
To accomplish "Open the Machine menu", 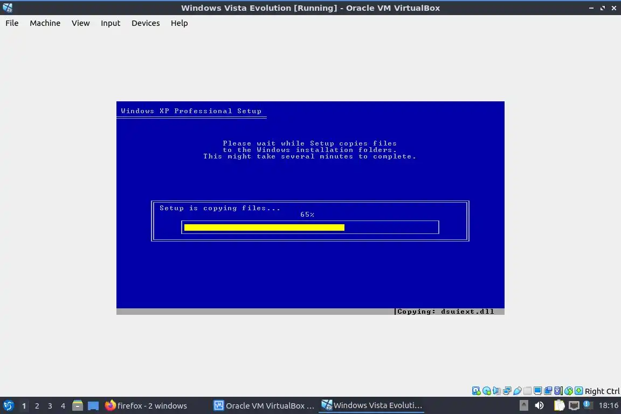I will click(45, 23).
